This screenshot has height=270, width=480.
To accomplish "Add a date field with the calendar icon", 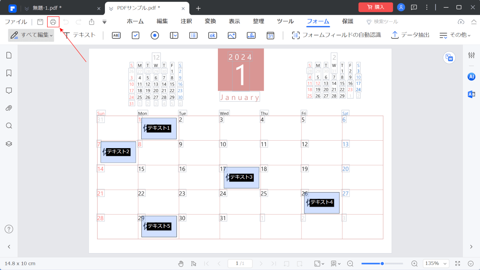I will click(x=270, y=35).
